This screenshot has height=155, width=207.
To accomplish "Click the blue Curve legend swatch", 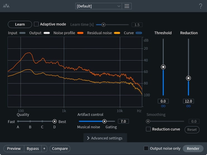I will coord(139,33).
